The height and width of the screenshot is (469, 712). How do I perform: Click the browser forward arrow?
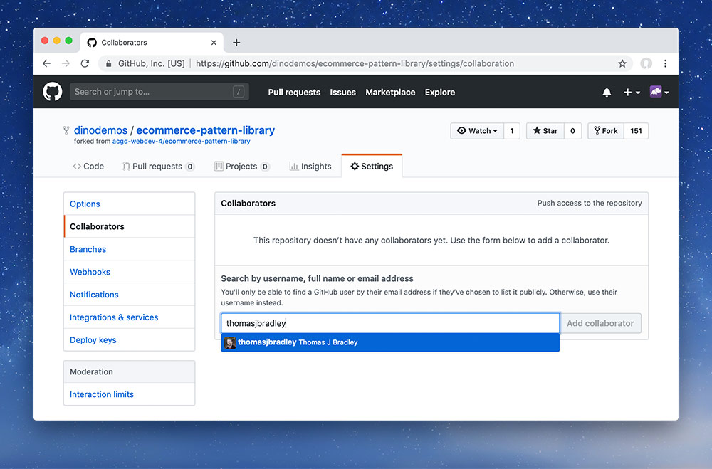(x=66, y=63)
